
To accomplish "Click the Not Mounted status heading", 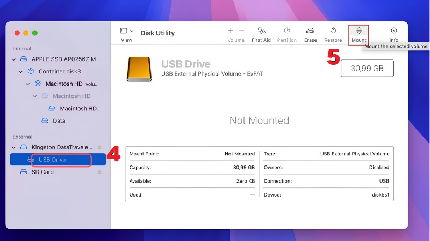I will (x=259, y=120).
